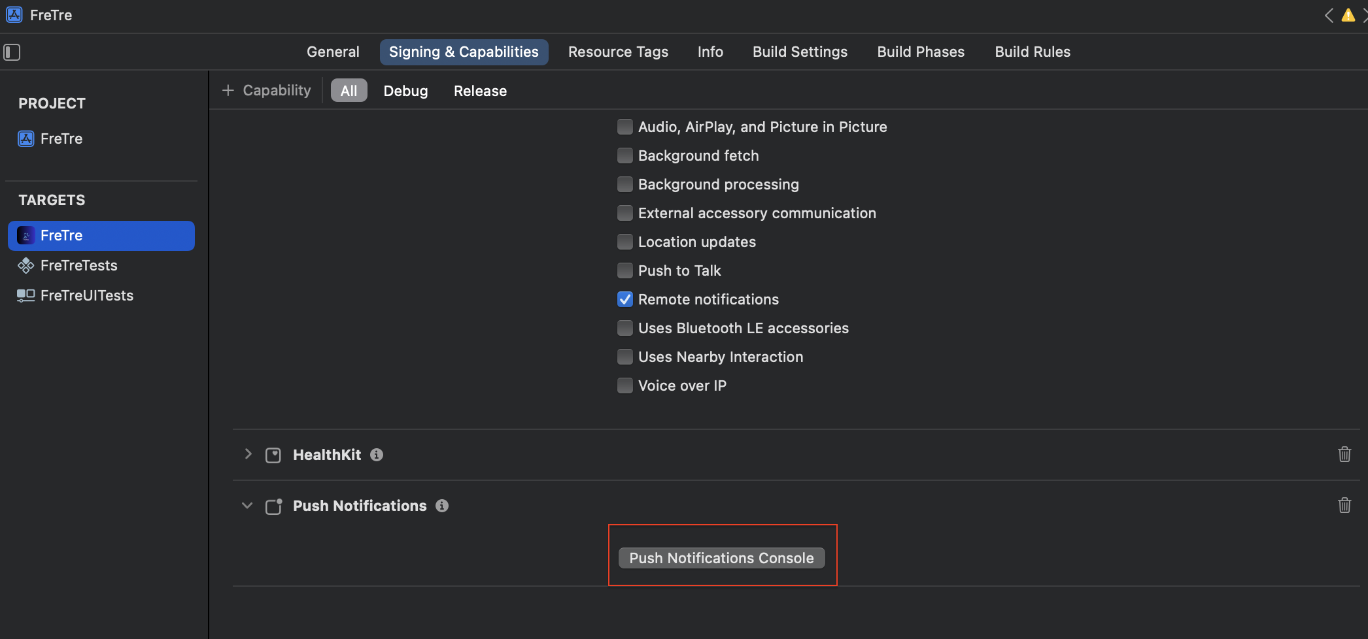The height and width of the screenshot is (639, 1368).
Task: Click the Push Notifications info icon
Action: point(442,506)
